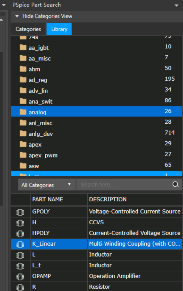The height and width of the screenshot is (291, 183).
Task: Select the apex_pwm library name
Action: click(43, 156)
